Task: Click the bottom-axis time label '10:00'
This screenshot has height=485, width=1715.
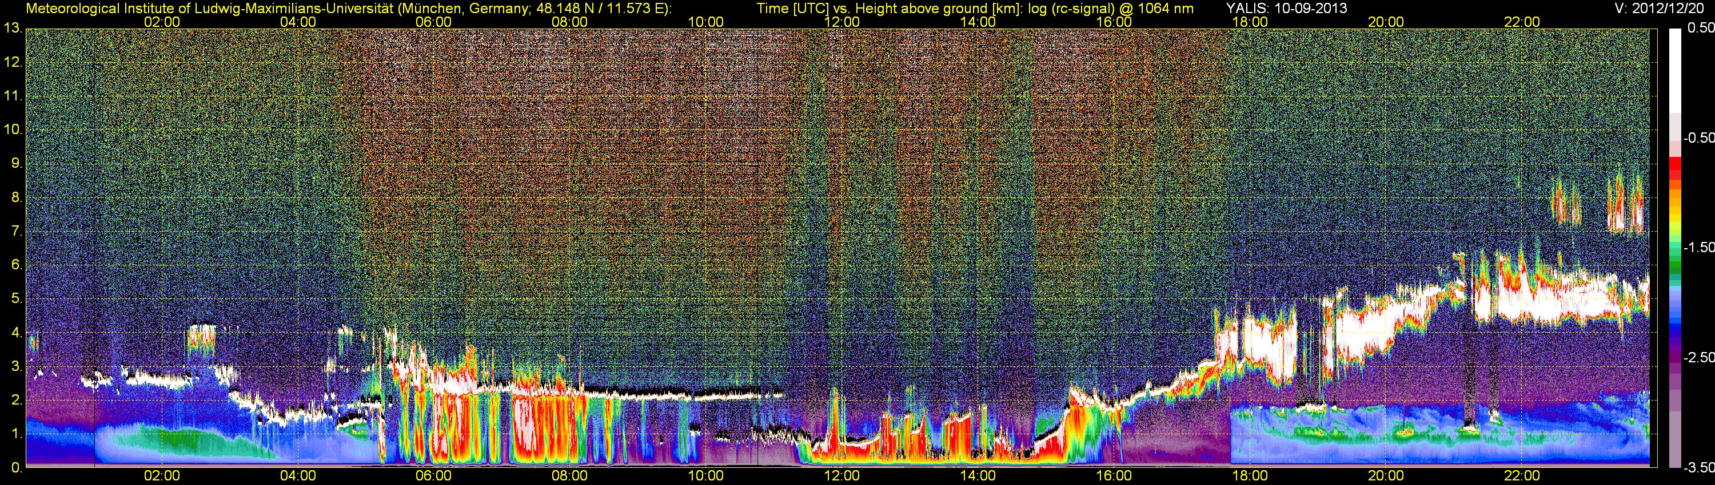Action: pyautogui.click(x=705, y=476)
